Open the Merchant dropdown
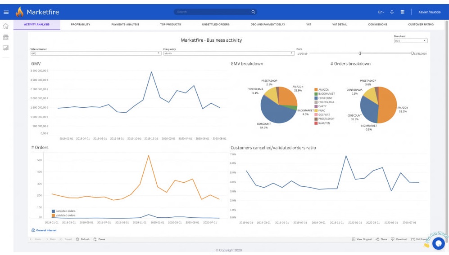This screenshot has height=255, width=449. (411, 41)
